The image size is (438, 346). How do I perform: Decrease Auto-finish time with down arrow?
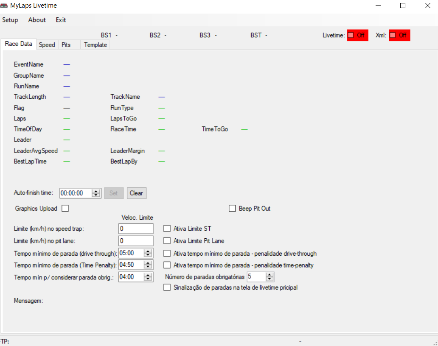coord(96,195)
